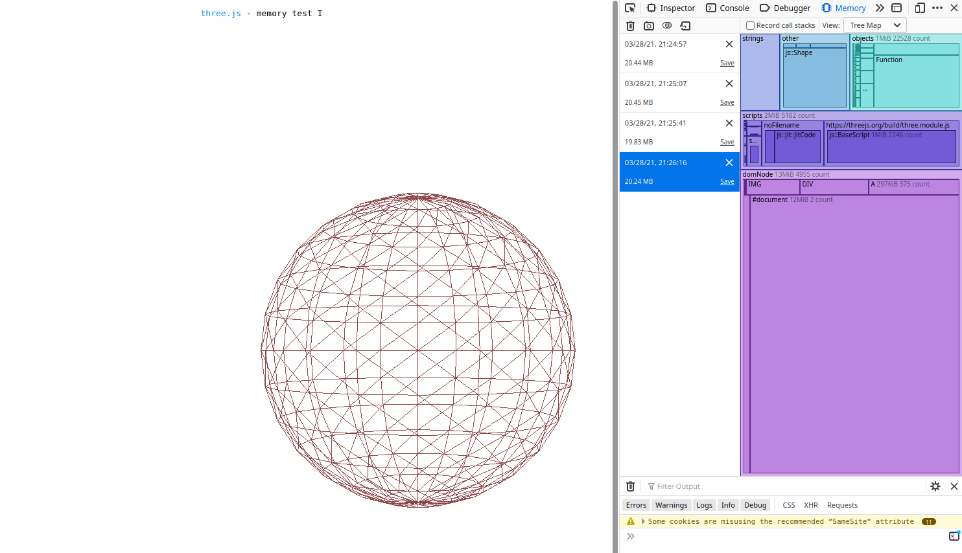Open the Tree Map view dropdown
The width and height of the screenshot is (962, 553).
click(874, 25)
